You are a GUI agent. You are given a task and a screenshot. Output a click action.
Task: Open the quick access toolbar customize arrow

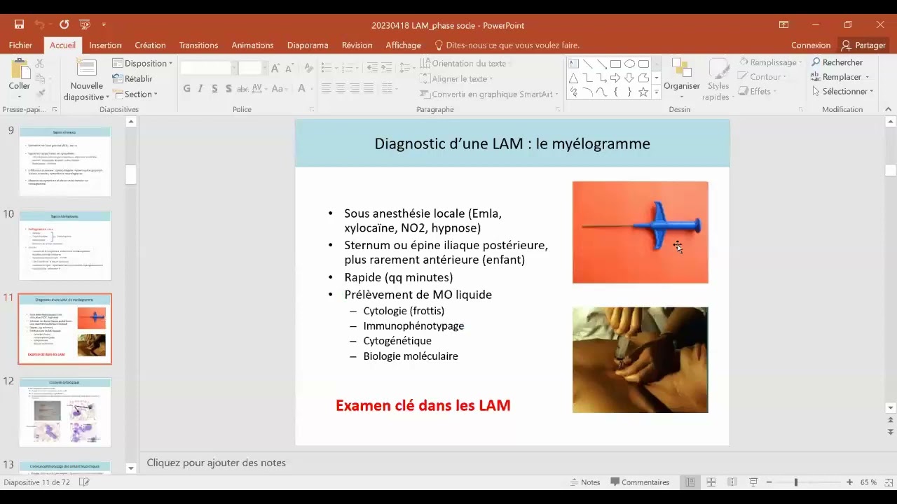pos(104,25)
